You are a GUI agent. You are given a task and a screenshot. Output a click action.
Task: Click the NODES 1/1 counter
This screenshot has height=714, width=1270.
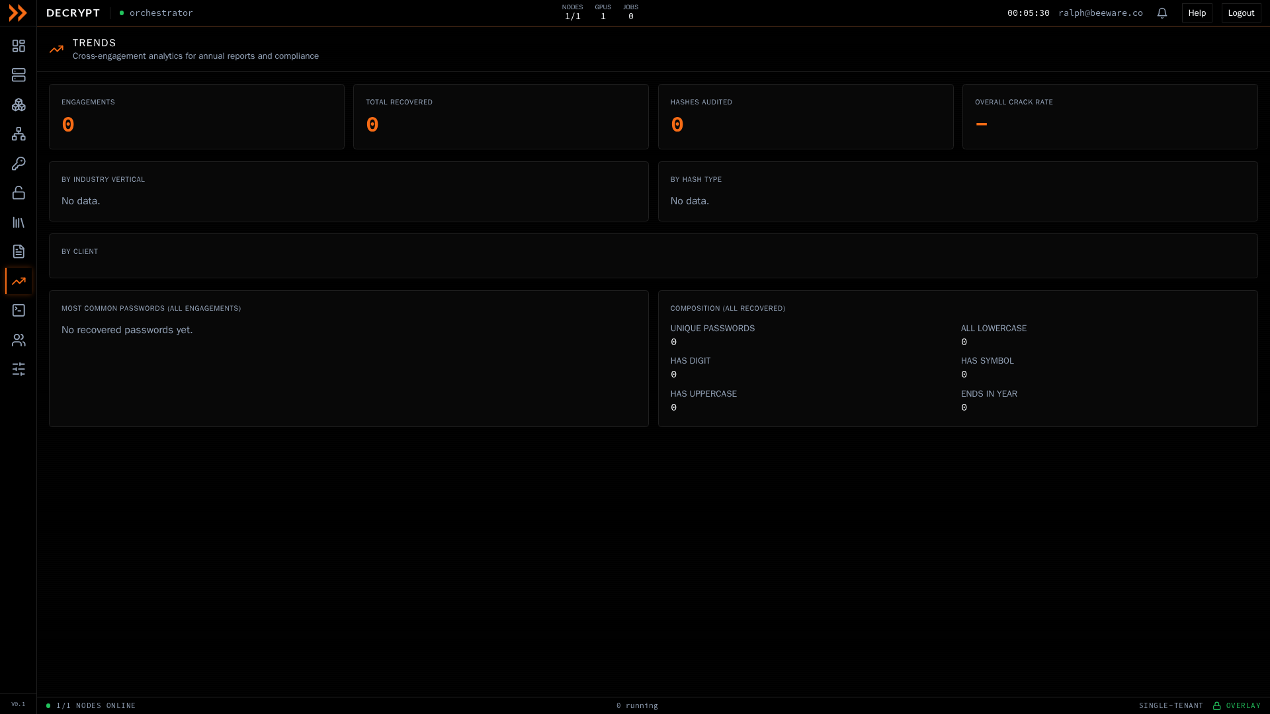[x=572, y=12]
